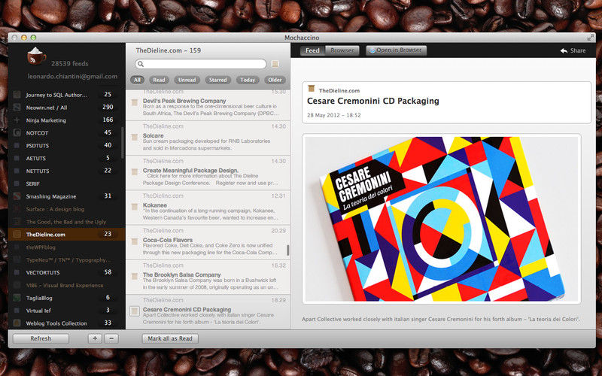
Task: Click box icon on Kokanee article
Action: pos(135,207)
